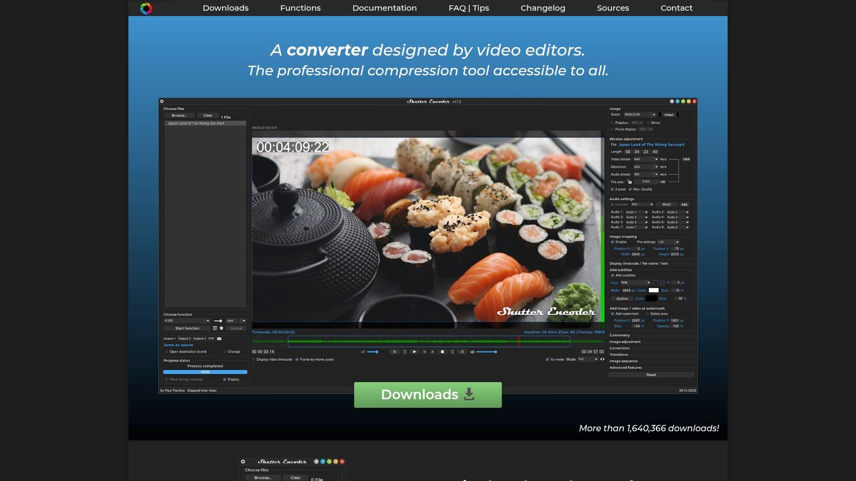Click the black outline Color swatch
The image size is (856, 481).
tap(651, 298)
